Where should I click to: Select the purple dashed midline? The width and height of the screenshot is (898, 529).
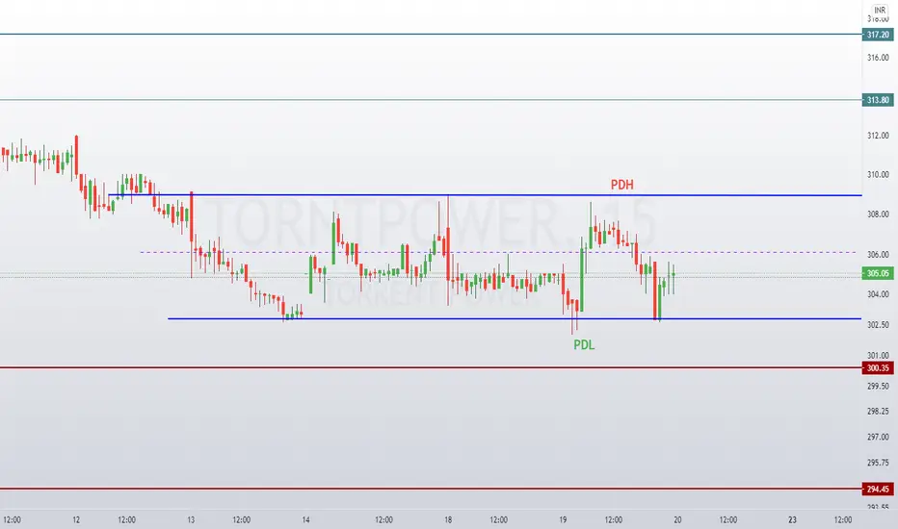tap(498, 252)
